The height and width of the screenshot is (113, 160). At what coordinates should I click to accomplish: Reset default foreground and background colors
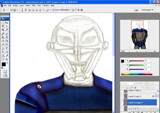[x=2, y=68]
